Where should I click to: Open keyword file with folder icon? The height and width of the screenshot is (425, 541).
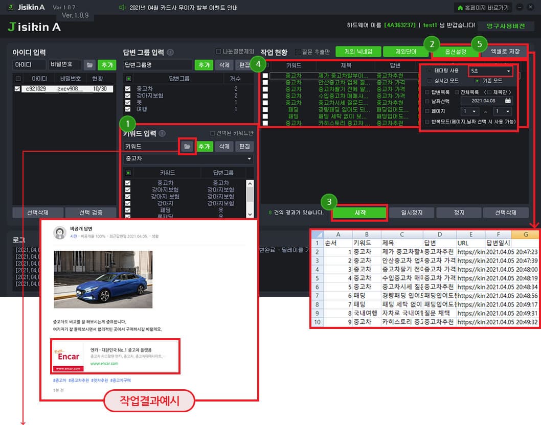(x=187, y=147)
